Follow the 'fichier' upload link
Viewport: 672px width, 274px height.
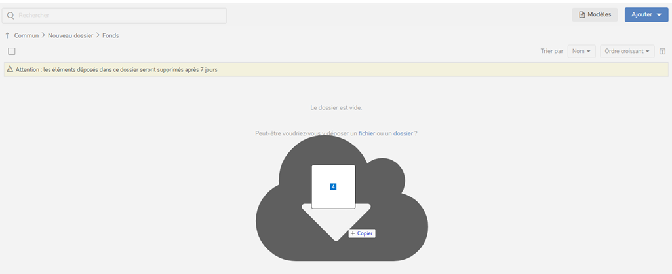point(366,133)
